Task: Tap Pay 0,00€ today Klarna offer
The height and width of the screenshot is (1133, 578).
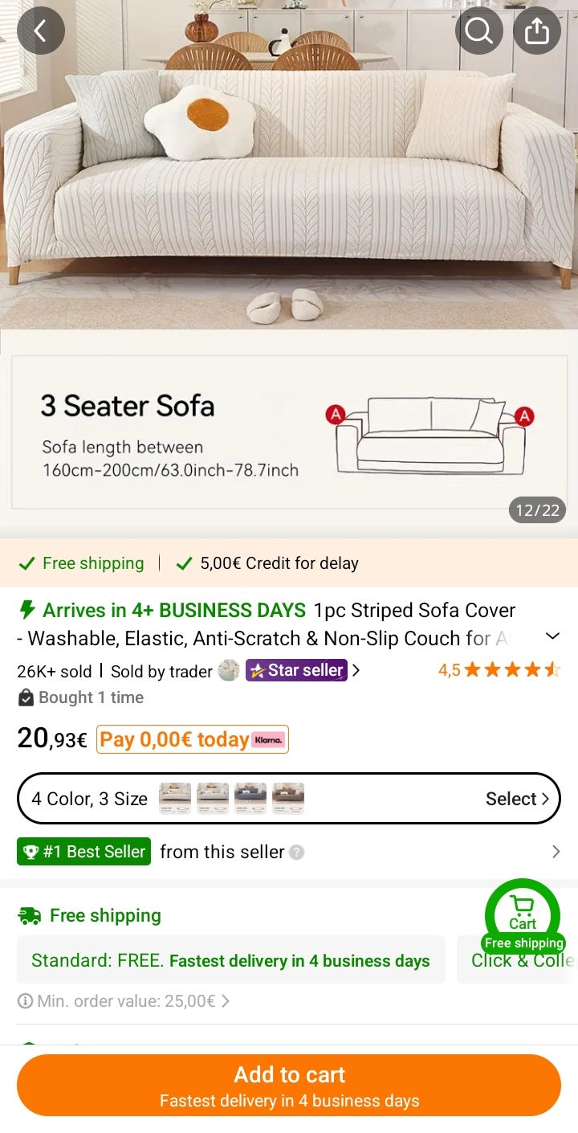Action: [192, 739]
